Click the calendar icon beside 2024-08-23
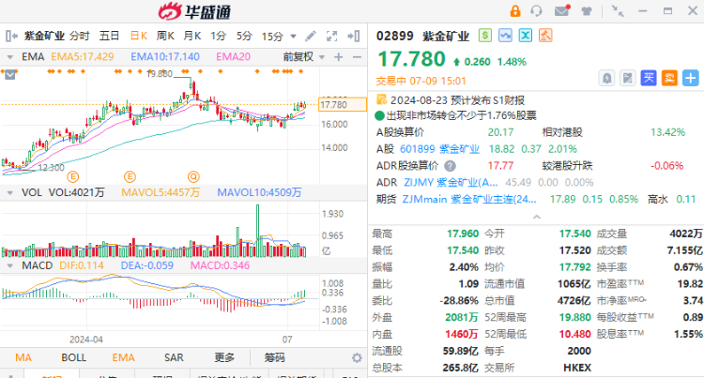The height and width of the screenshot is (378, 704). (381, 99)
